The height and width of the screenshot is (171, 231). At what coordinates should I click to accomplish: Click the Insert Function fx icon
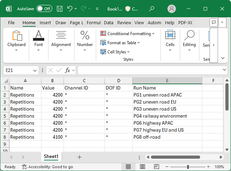tap(68, 70)
